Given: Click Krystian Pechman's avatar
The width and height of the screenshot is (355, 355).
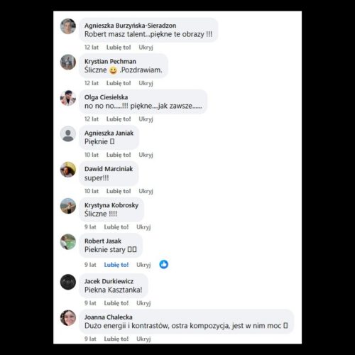Looking at the screenshot, I should [x=68, y=62].
